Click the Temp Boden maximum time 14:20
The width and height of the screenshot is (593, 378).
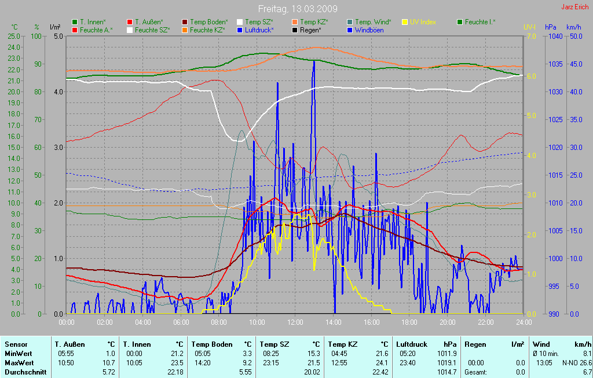[x=202, y=362]
